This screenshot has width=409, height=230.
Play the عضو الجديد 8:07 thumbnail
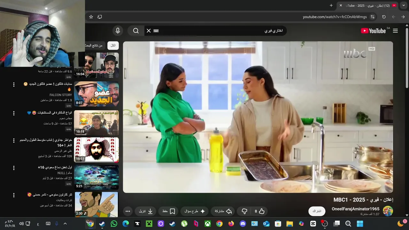pyautogui.click(x=96, y=94)
